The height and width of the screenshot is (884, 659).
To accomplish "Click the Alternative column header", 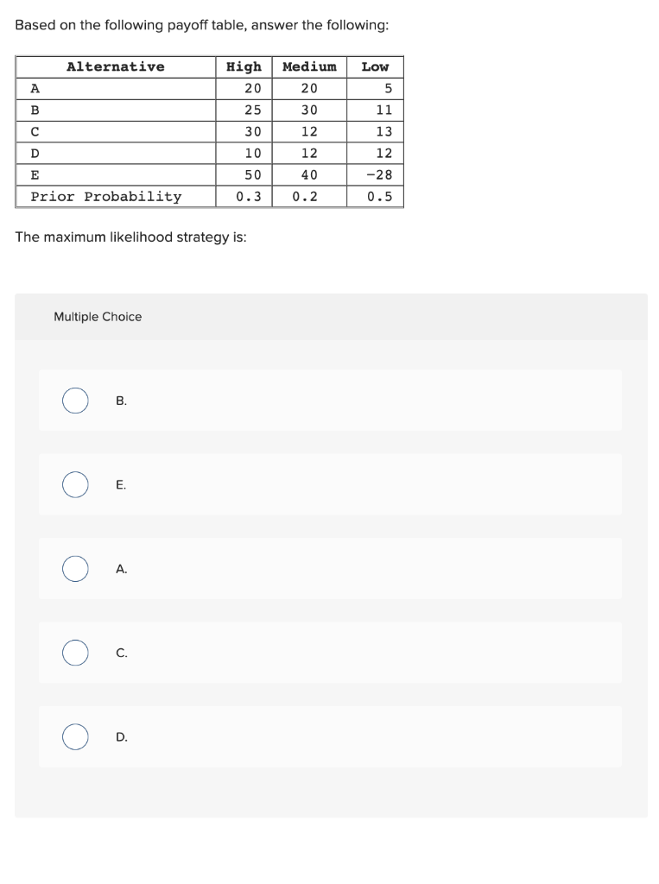I will pyautogui.click(x=115, y=66).
